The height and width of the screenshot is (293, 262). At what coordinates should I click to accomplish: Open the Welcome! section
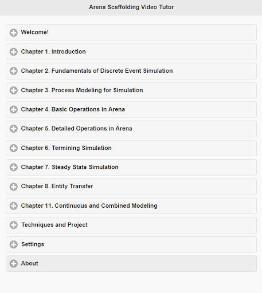coord(131,33)
